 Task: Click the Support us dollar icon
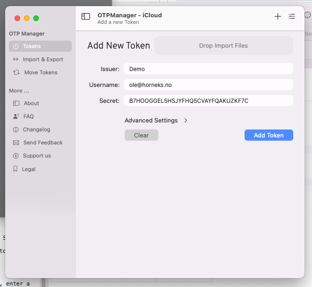point(16,156)
